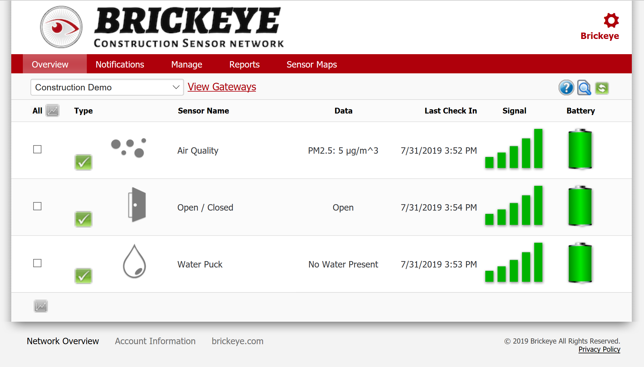Click the chart icon below the sensor list
This screenshot has height=367, width=644.
(41, 306)
